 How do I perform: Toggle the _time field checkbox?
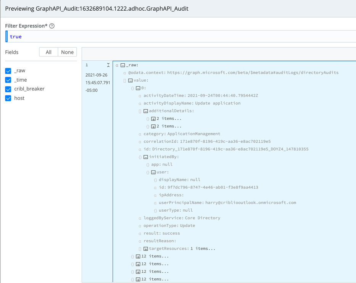tap(8, 80)
